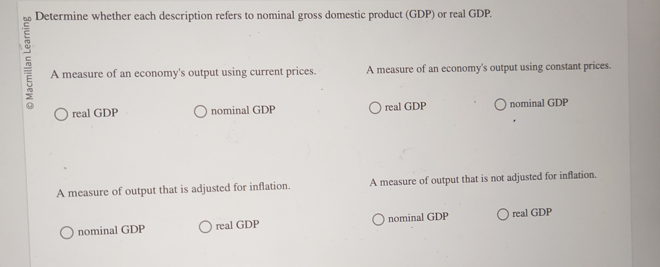Select "nominal GDP" for the not adjusted question
Screen dimensions: 660x267
click(378, 220)
